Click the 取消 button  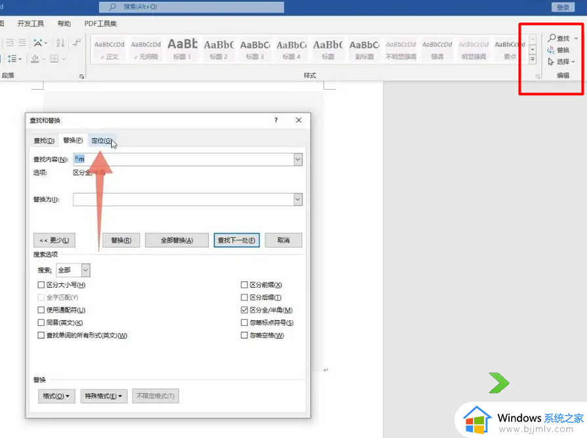pyautogui.click(x=283, y=241)
